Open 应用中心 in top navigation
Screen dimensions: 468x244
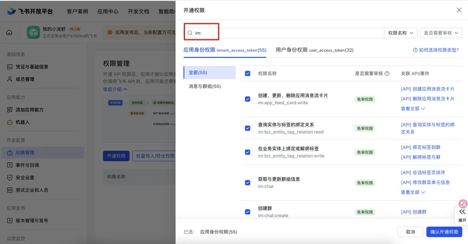coord(108,11)
